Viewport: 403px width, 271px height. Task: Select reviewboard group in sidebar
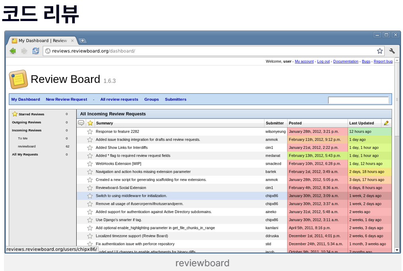pyautogui.click(x=27, y=146)
